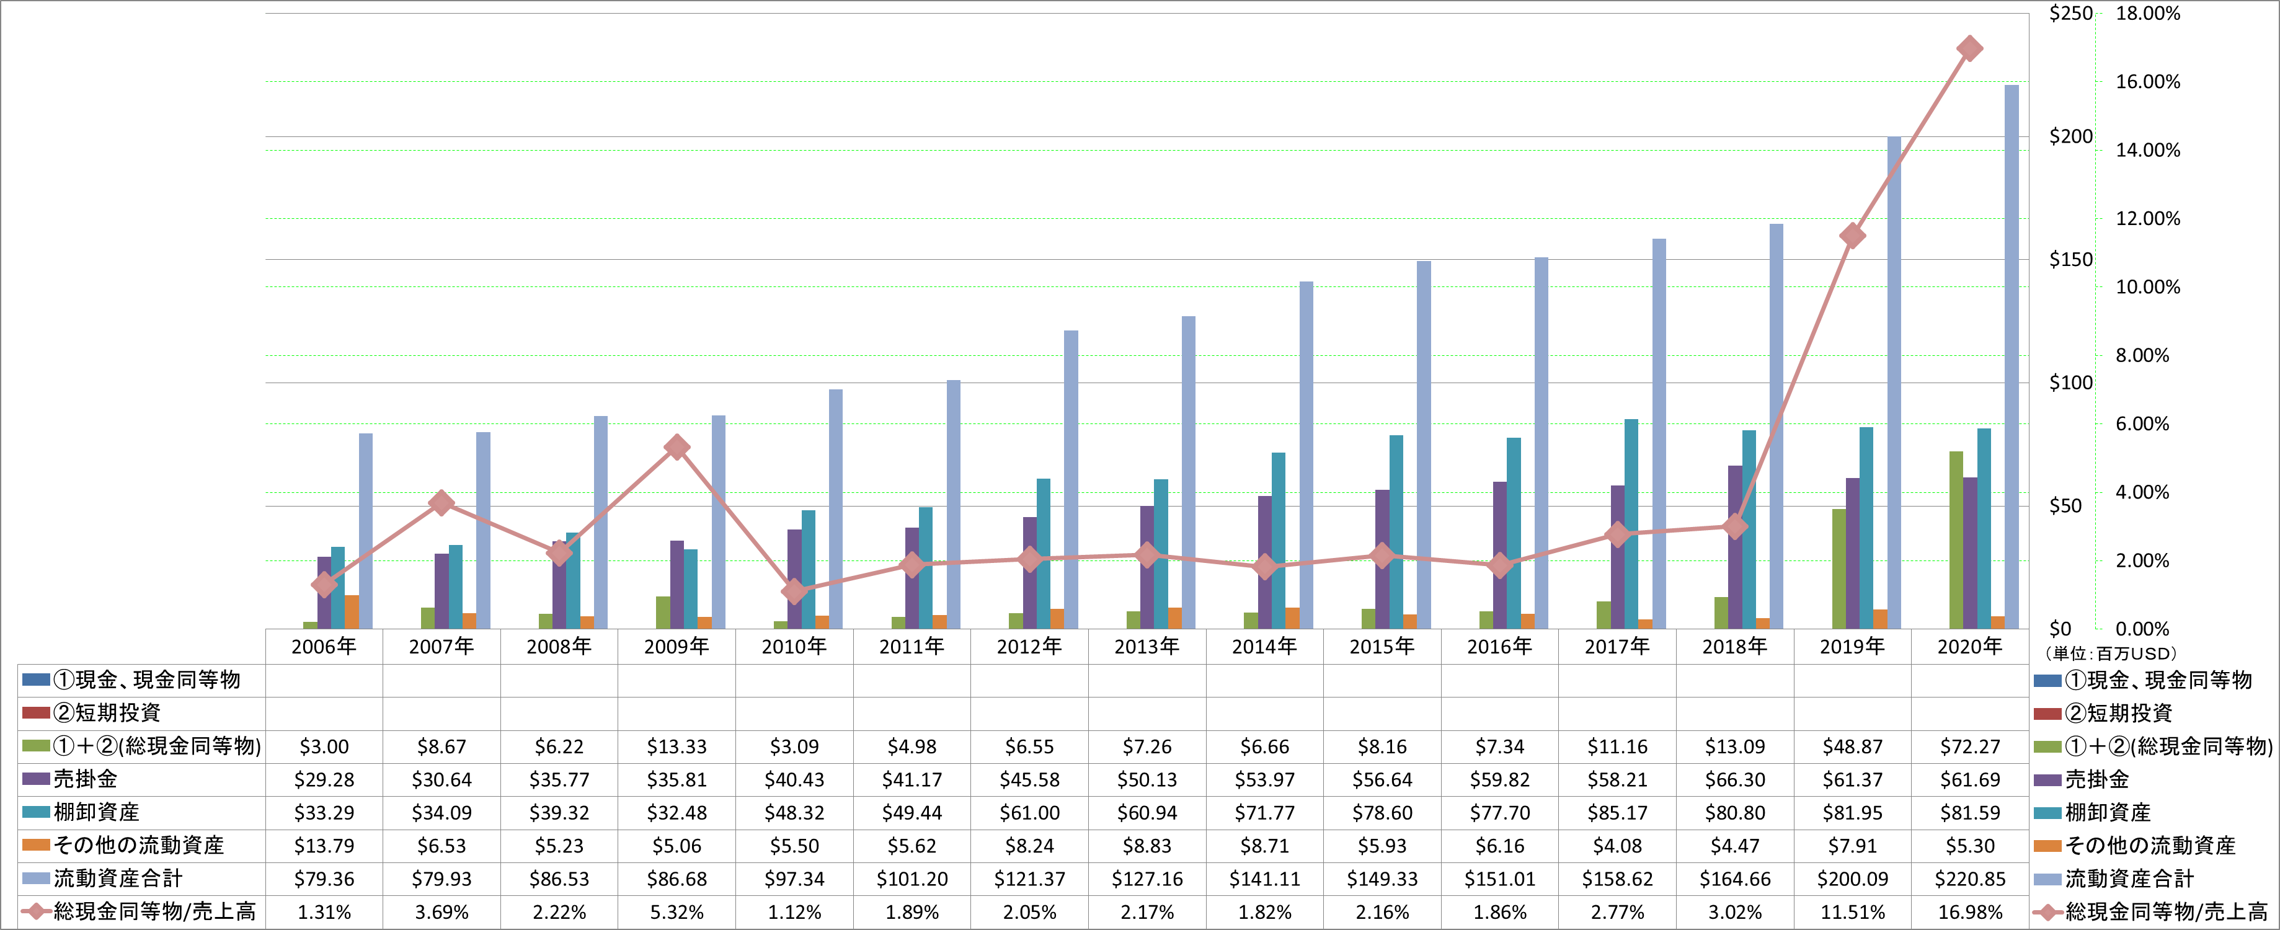2280x930 pixels.
Task: Click the 2010年 ratio value 1.12%
Action: coord(794,912)
